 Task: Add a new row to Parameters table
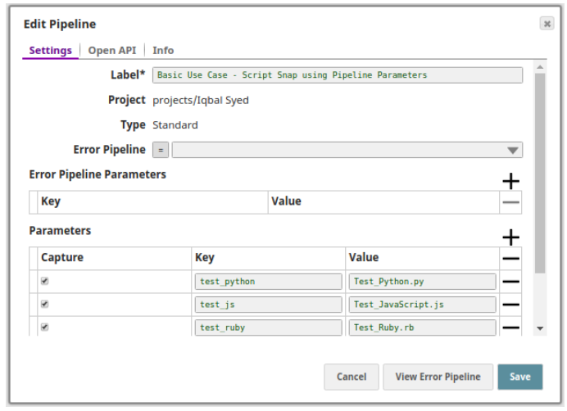click(x=510, y=237)
